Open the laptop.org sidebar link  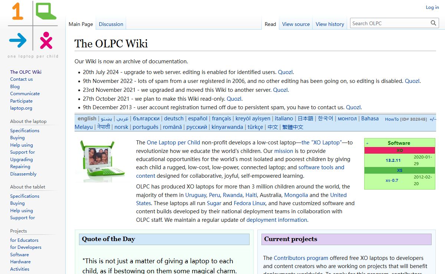[21, 108]
